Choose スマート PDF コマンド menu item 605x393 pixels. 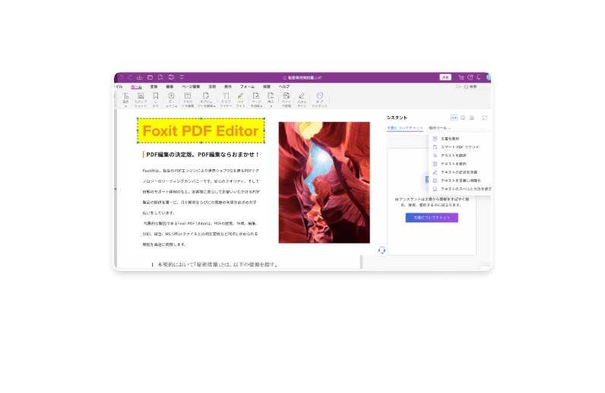coord(460,146)
